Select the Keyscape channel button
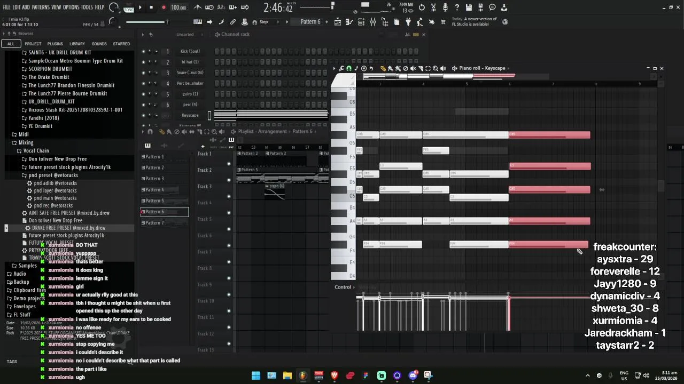The image size is (684, 384). [190, 115]
